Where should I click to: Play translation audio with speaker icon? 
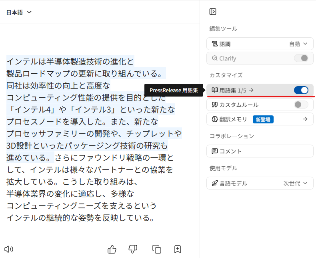(x=9, y=249)
